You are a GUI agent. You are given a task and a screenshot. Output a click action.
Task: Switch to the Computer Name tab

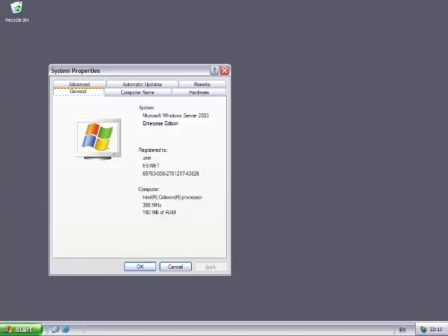pos(137,92)
